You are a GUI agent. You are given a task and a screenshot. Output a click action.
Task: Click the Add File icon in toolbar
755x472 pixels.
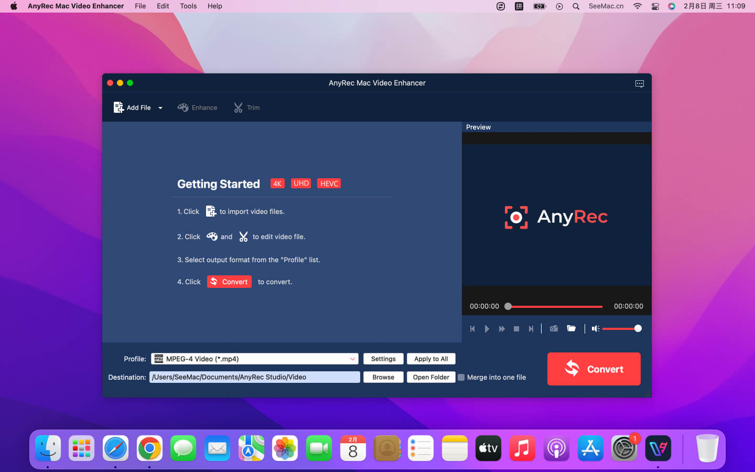coord(119,108)
